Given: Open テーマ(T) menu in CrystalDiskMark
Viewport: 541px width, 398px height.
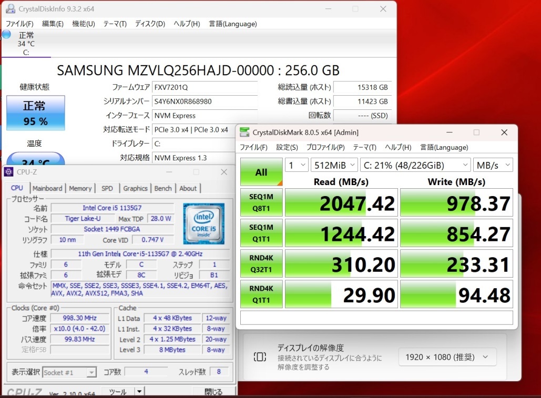Looking at the screenshot, I should point(365,147).
